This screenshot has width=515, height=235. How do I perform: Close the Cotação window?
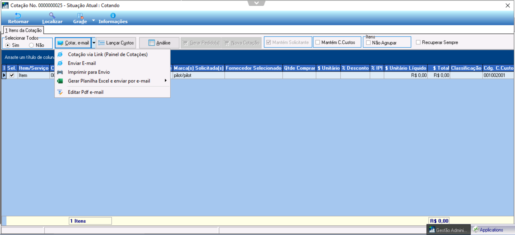[507, 5]
